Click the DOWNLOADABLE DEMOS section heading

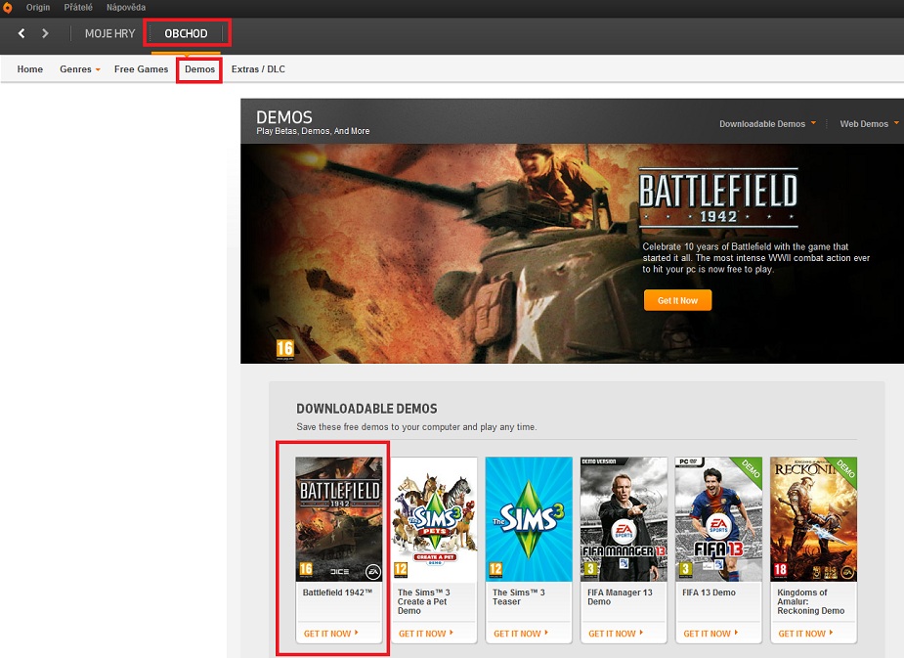pos(366,409)
